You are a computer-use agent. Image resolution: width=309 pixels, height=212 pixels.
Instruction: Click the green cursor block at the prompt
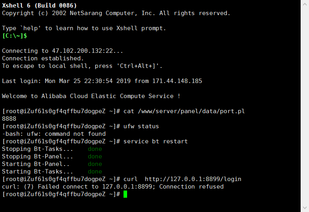tap(126, 194)
